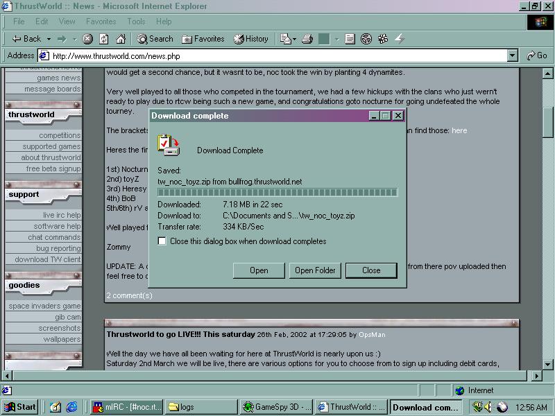The image size is (555, 416).
Task: Refresh the page with the Refresh icon
Action: tap(103, 39)
